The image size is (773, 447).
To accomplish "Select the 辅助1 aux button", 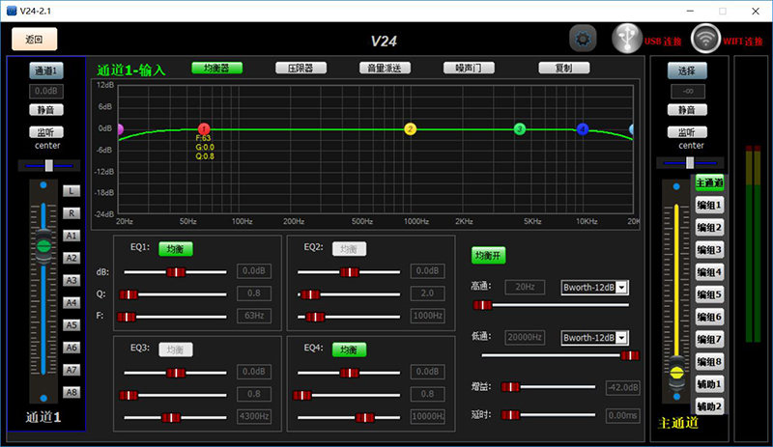I will pyautogui.click(x=709, y=384).
